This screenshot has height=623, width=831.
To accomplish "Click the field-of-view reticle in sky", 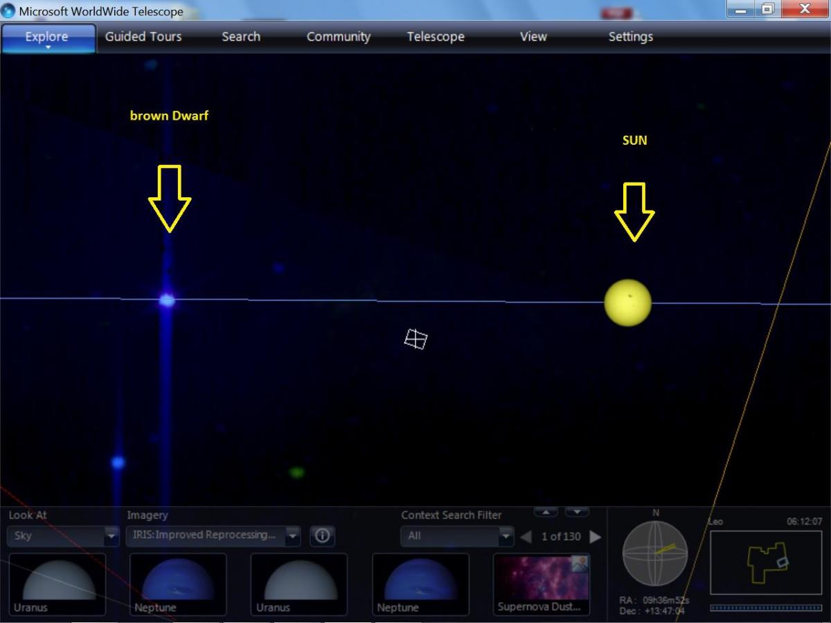I will click(x=415, y=339).
